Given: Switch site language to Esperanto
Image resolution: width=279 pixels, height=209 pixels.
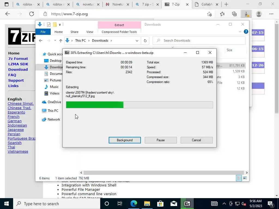Looking at the screenshot, I should tap(16, 112).
